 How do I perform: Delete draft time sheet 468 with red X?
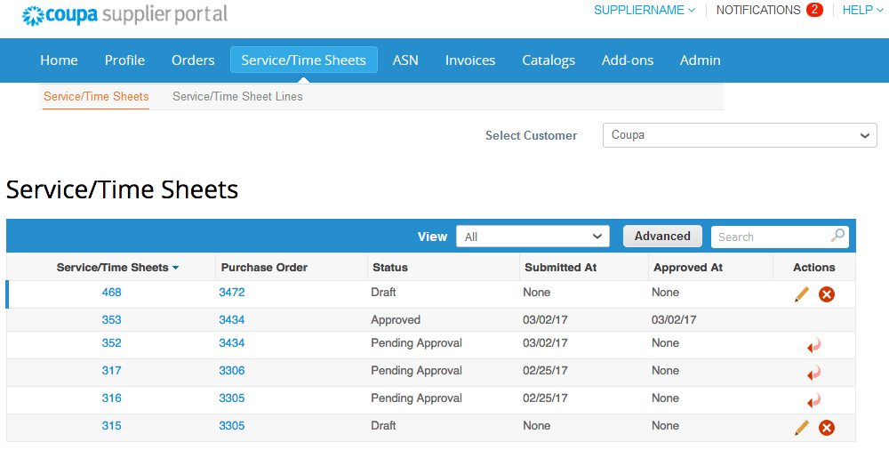[x=827, y=294]
